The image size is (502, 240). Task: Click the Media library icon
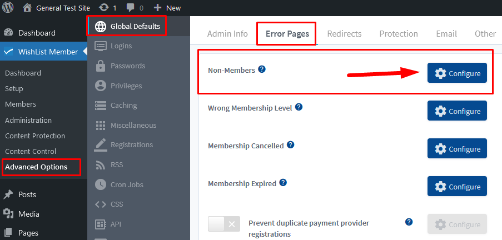pos(9,214)
